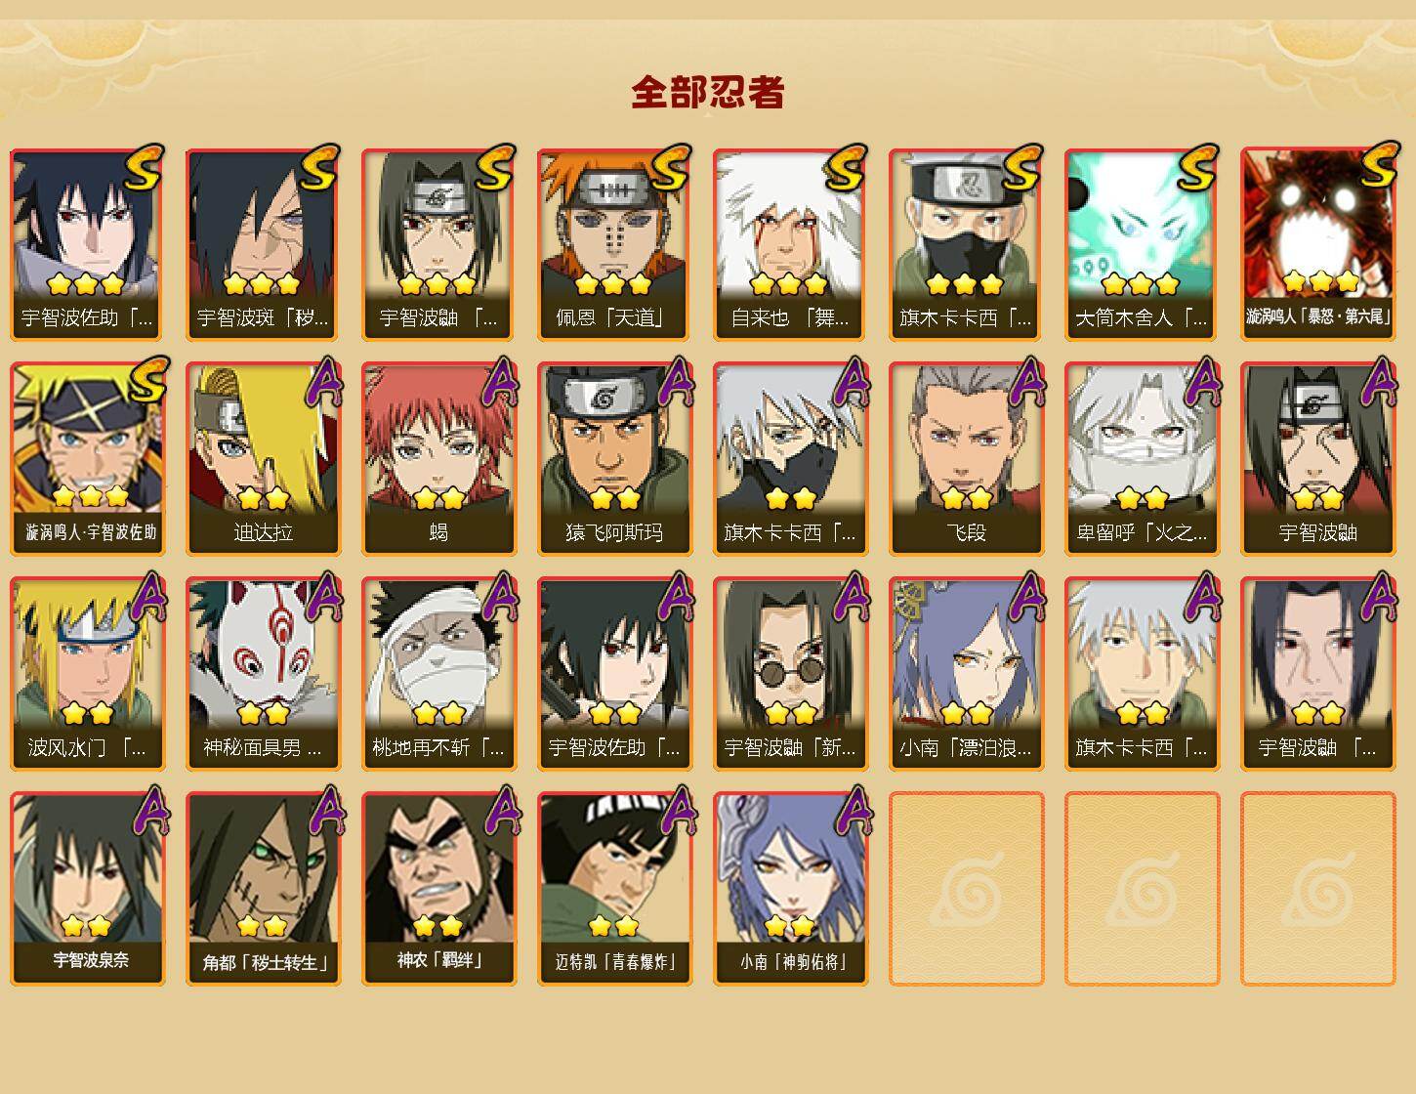This screenshot has height=1094, width=1416.
Task: Click the 全部忍者 heading
Action: click(x=708, y=93)
